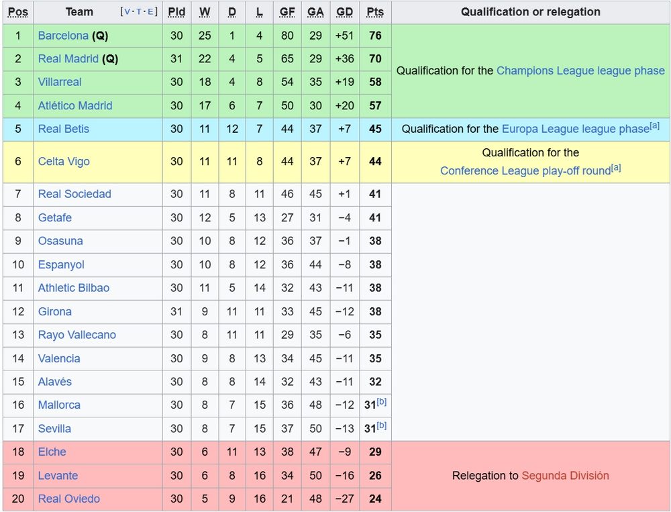Viewport: 671px width, 512px height.
Task: Open the Barcelona team link
Action: (x=63, y=36)
